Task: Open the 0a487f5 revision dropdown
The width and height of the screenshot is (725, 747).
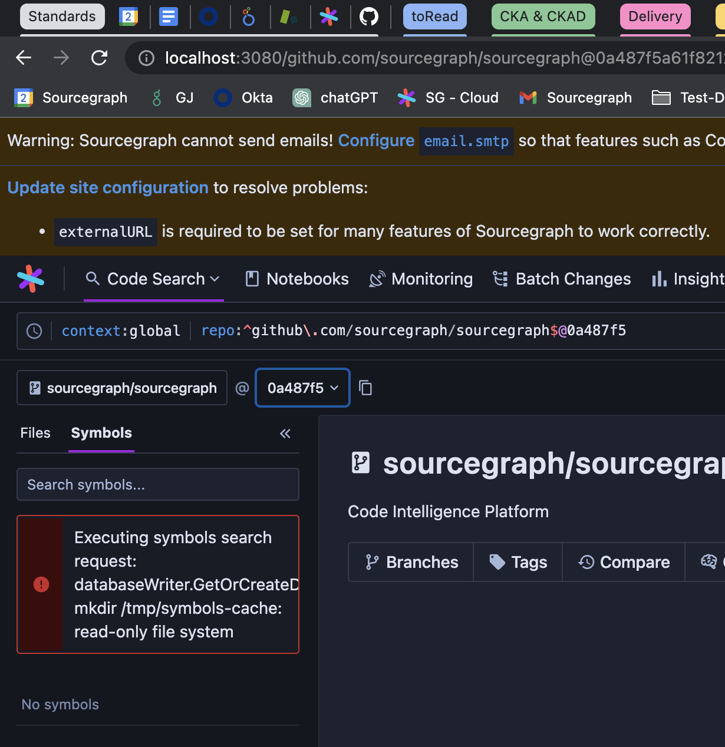Action: coord(302,388)
